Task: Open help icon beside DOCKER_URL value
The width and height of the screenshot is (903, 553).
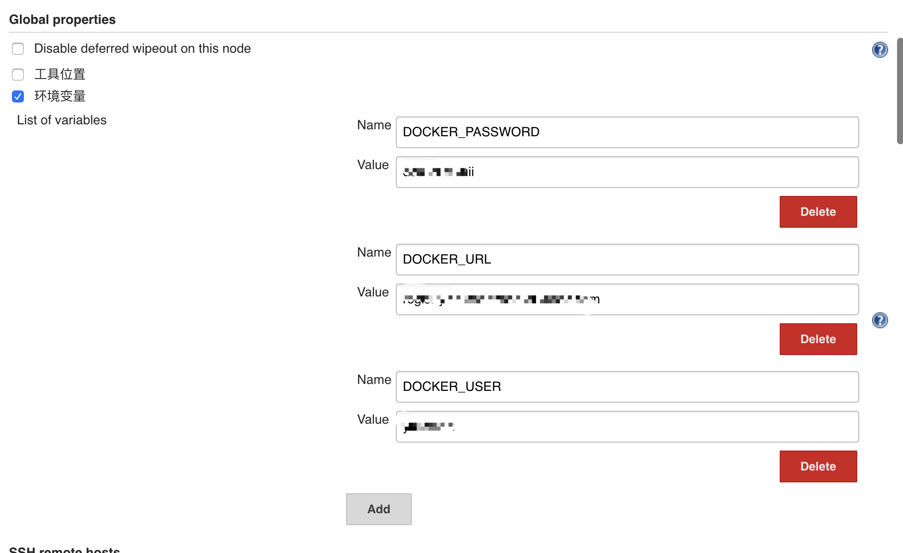Action: (x=880, y=320)
